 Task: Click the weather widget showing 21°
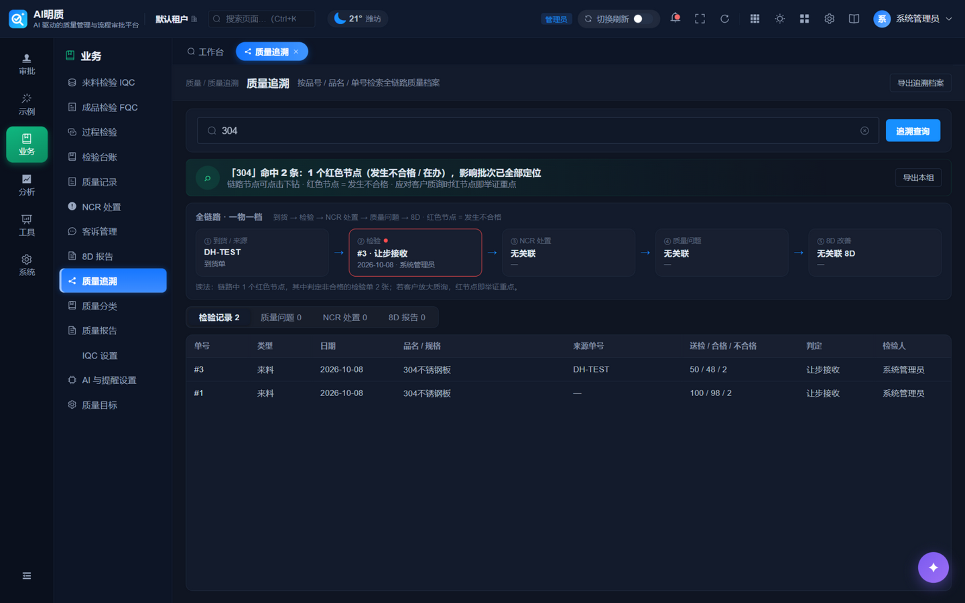tap(358, 19)
